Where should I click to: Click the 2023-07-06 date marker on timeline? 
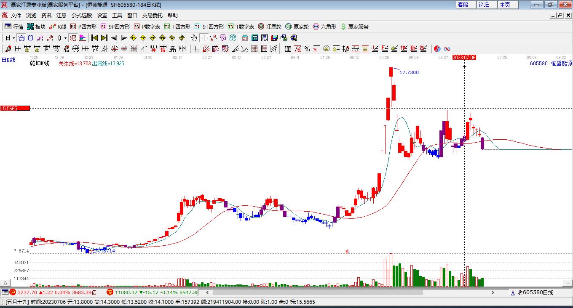click(464, 57)
